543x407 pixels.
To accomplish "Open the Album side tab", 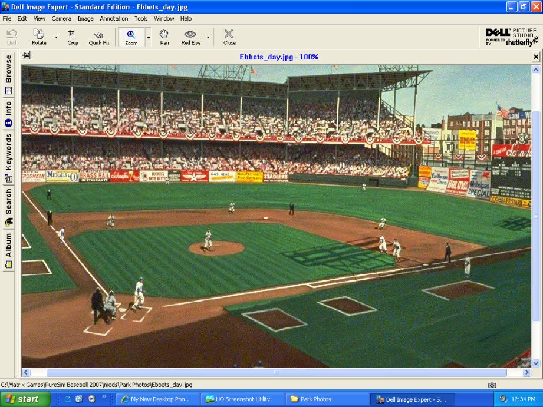I will pyautogui.click(x=8, y=251).
